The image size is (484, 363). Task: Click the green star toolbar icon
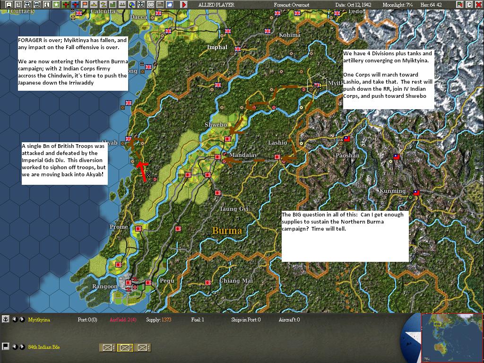click(56, 4)
